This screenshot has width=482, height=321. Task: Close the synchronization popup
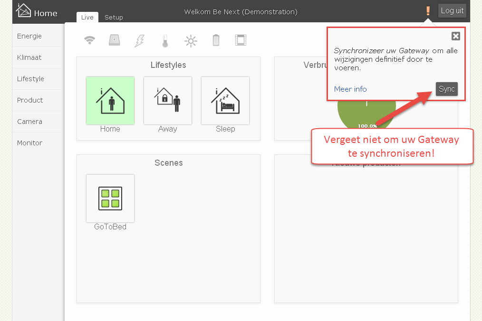pos(455,36)
